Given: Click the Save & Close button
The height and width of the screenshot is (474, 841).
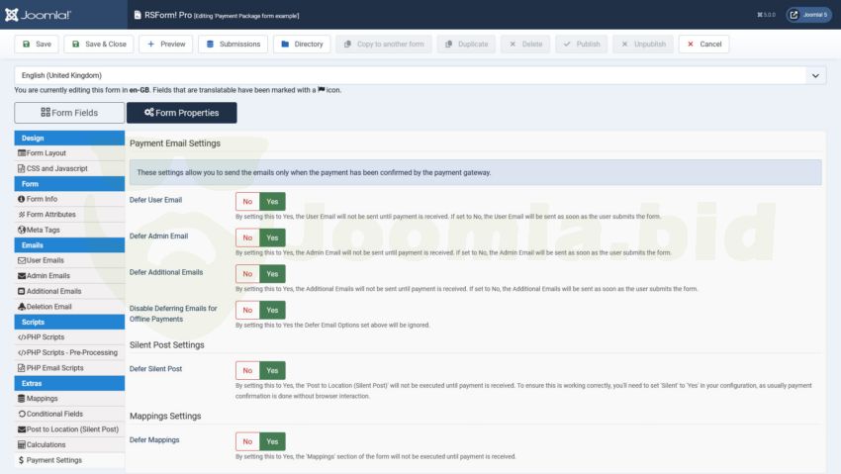Looking at the screenshot, I should (99, 45).
